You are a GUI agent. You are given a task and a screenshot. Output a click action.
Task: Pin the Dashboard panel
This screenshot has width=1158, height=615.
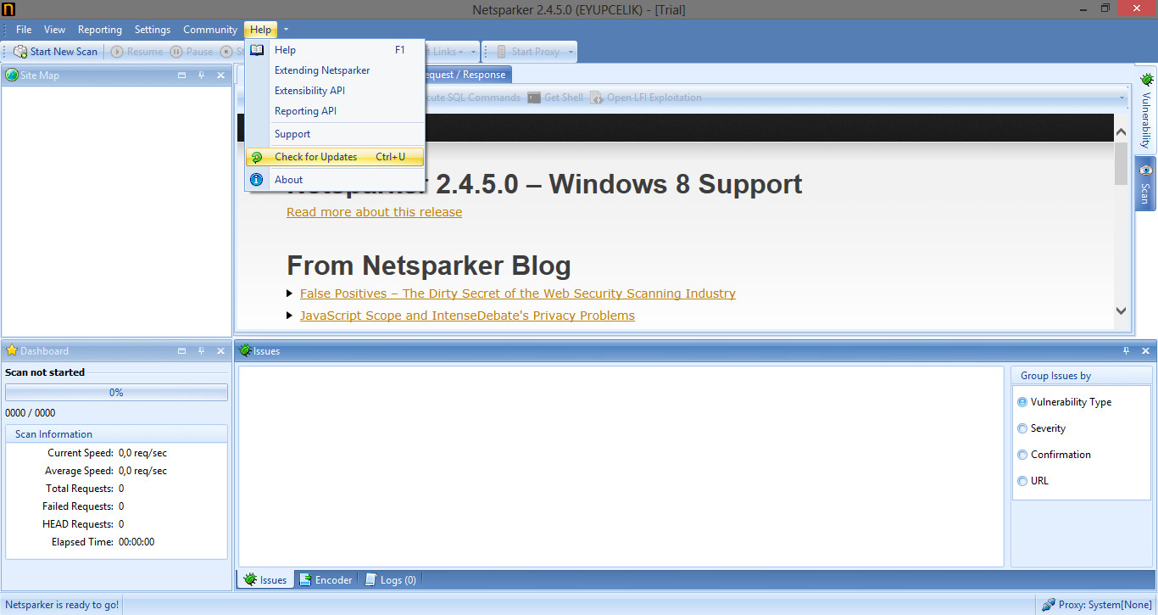(202, 351)
